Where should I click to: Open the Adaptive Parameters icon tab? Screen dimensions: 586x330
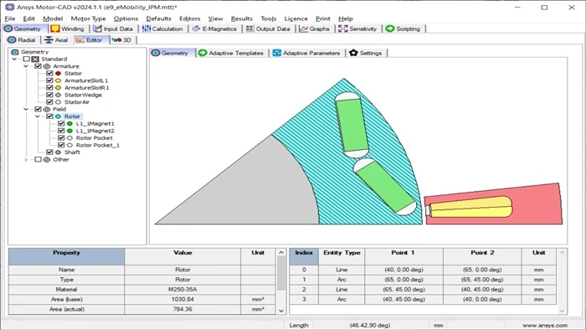point(276,53)
